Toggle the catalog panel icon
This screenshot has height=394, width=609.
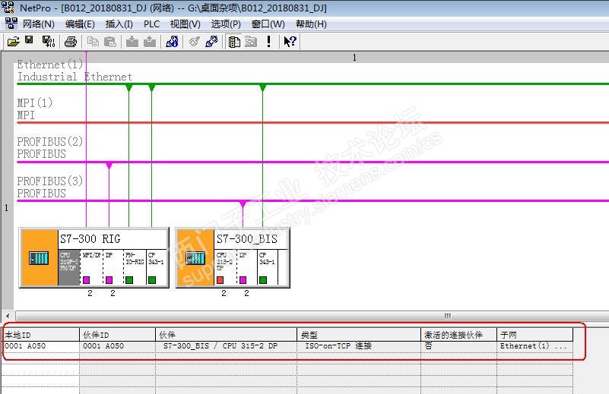pyautogui.click(x=234, y=42)
